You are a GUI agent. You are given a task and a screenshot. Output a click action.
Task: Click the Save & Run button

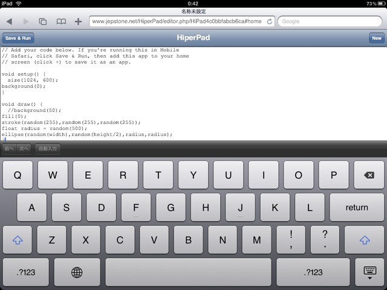coord(18,38)
